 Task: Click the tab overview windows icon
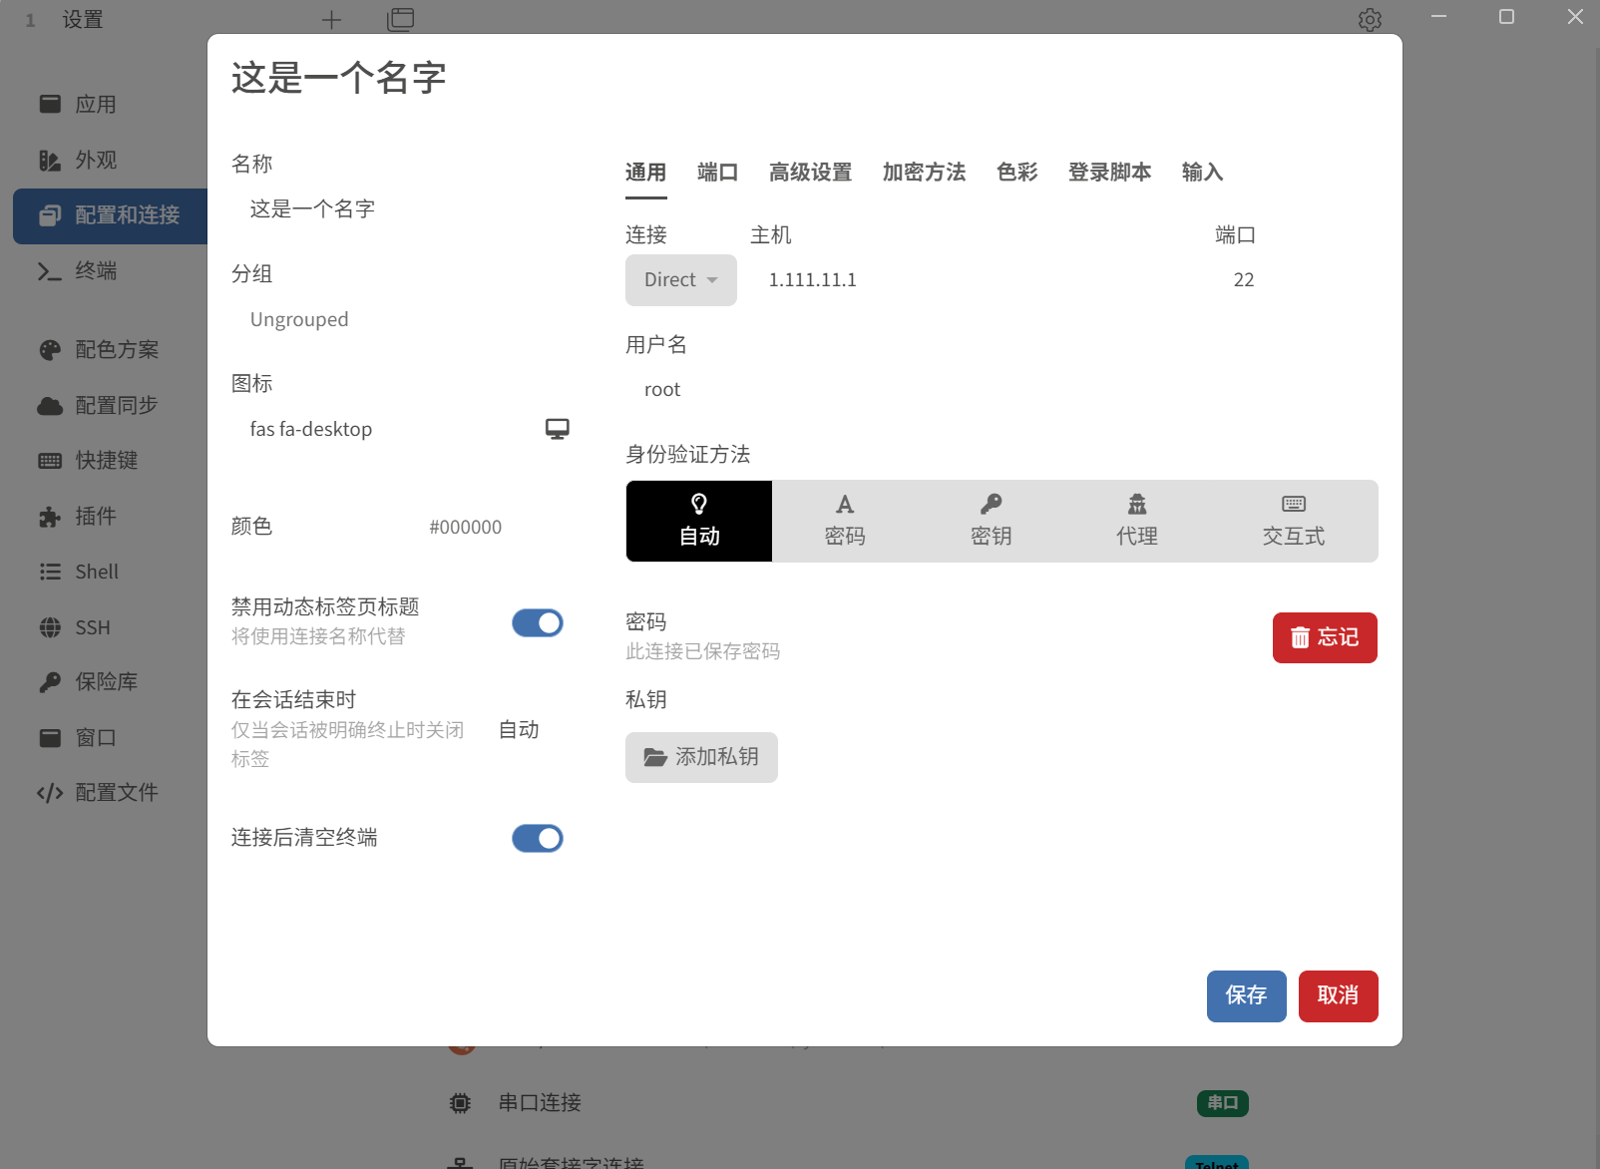coord(401,19)
